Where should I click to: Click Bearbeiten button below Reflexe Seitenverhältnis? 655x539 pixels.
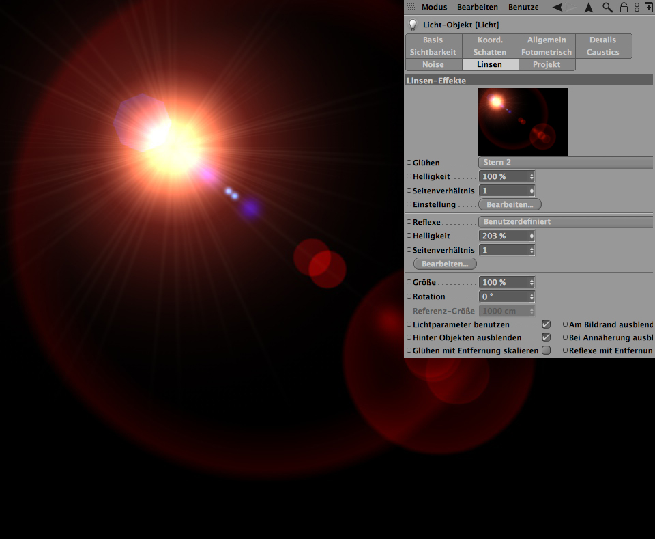[445, 264]
